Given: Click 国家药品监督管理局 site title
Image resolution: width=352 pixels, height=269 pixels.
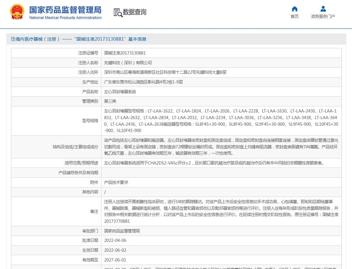Looking at the screenshot, I should 65,10.
